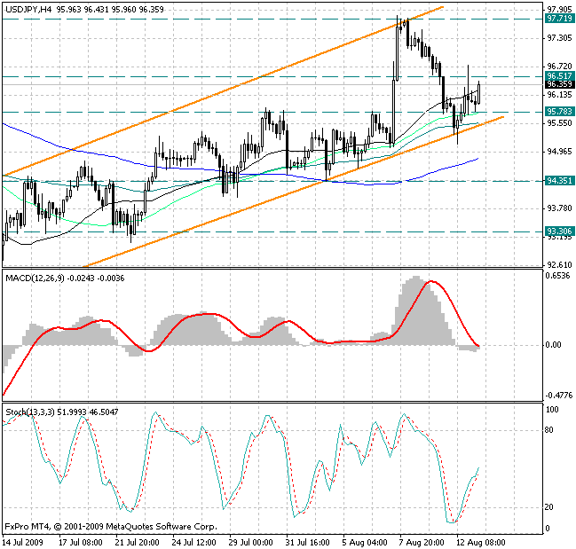Click the 7 Aug 20:00 time label

coord(422,543)
